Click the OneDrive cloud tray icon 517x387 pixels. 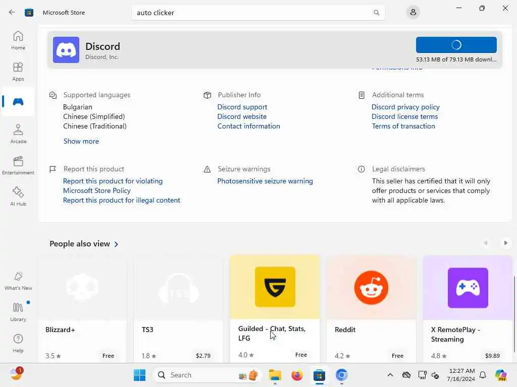pos(406,375)
